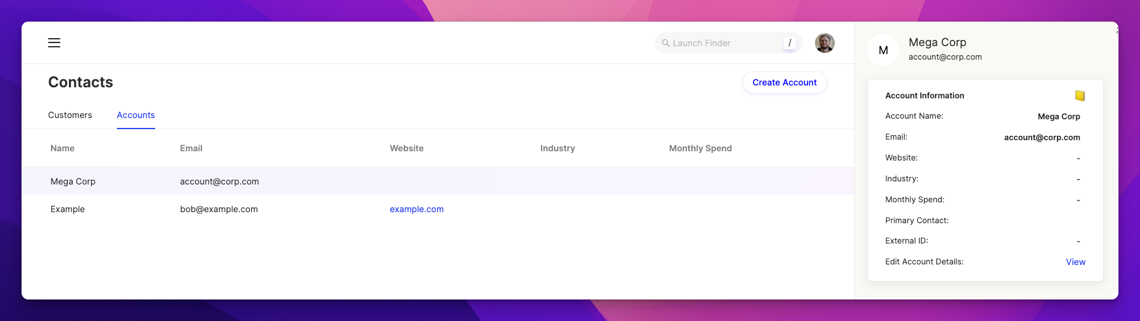
Task: Click bob@example.com in the Example row
Action: [219, 209]
